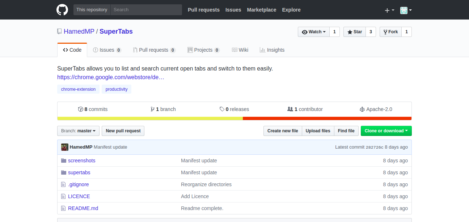Click the New pull request button
This screenshot has width=469, height=222.
tap(123, 131)
